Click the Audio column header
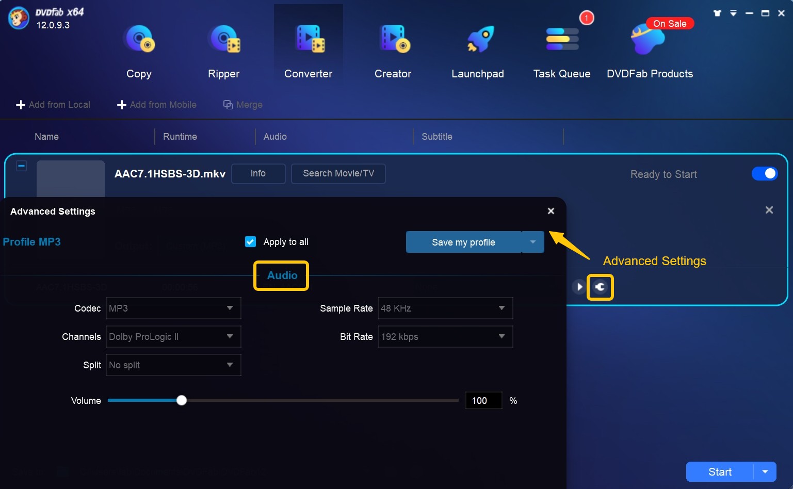Image resolution: width=793 pixels, height=489 pixels. (275, 137)
